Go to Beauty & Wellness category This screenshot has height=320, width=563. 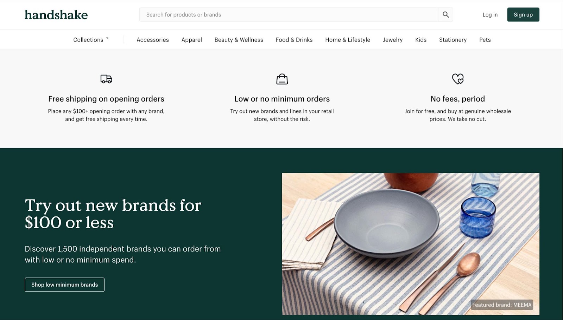pyautogui.click(x=239, y=40)
